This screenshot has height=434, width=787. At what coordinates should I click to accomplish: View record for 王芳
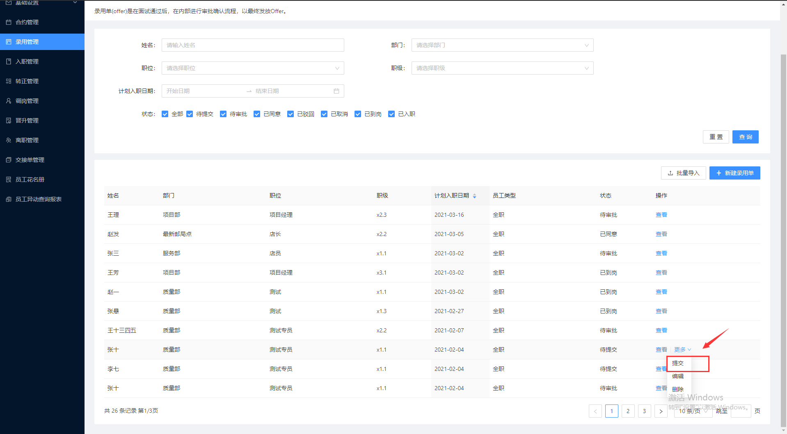[x=661, y=273]
